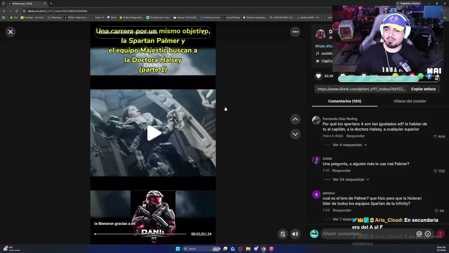
Task: Open the Music app from the taskbar
Action: (x=271, y=249)
